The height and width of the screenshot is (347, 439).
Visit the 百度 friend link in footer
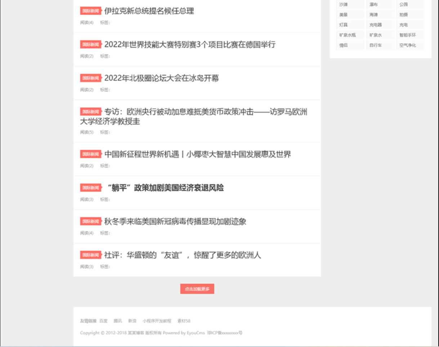tap(104, 320)
